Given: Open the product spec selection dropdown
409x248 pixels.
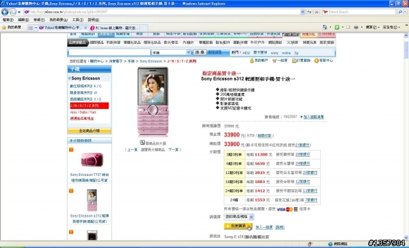Looking at the screenshot, I should [238, 217].
